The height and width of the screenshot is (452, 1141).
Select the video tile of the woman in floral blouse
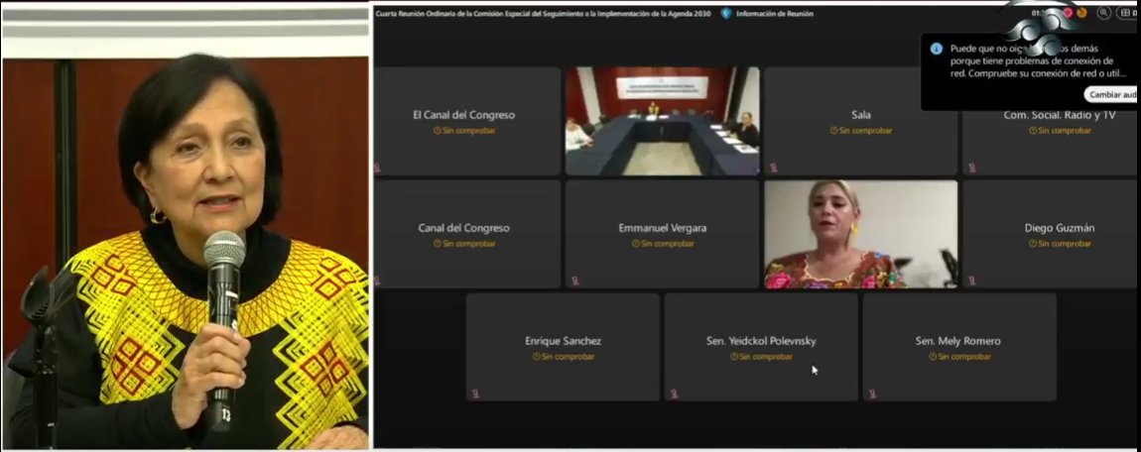pos(861,234)
